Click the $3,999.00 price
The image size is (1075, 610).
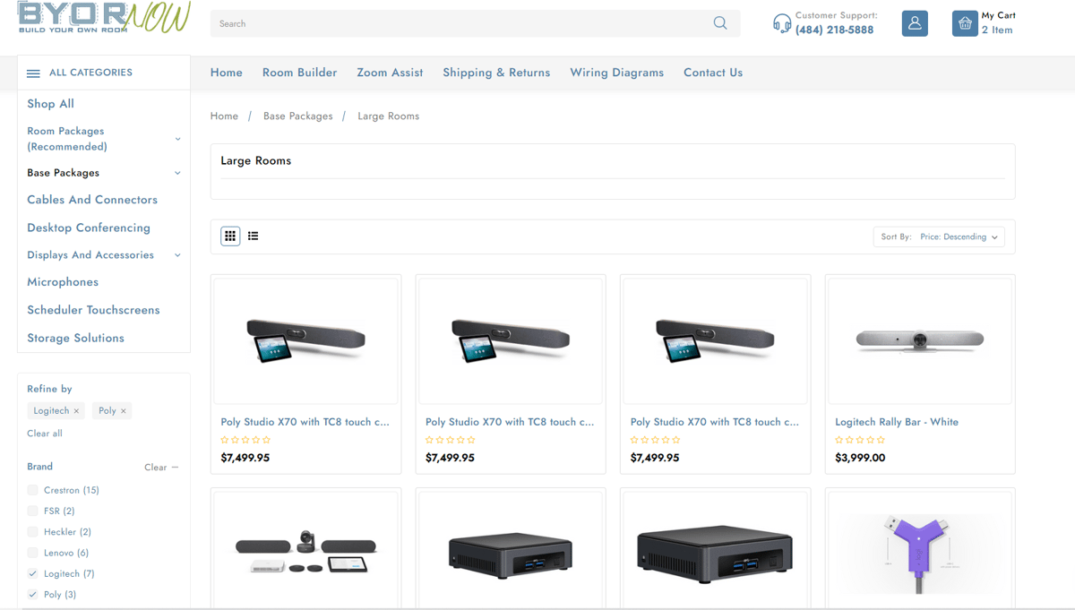click(x=860, y=458)
